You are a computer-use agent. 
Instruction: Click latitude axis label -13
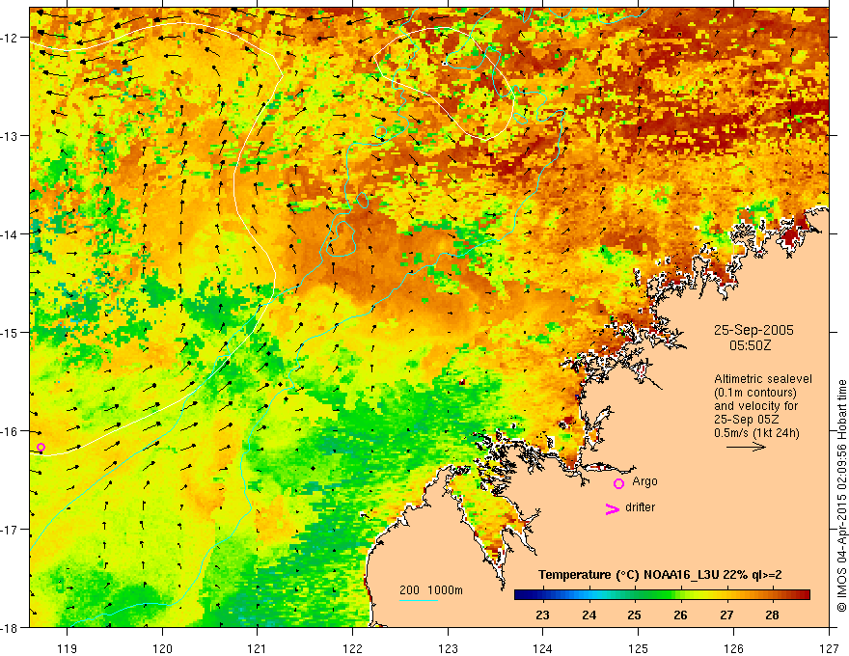point(10,136)
